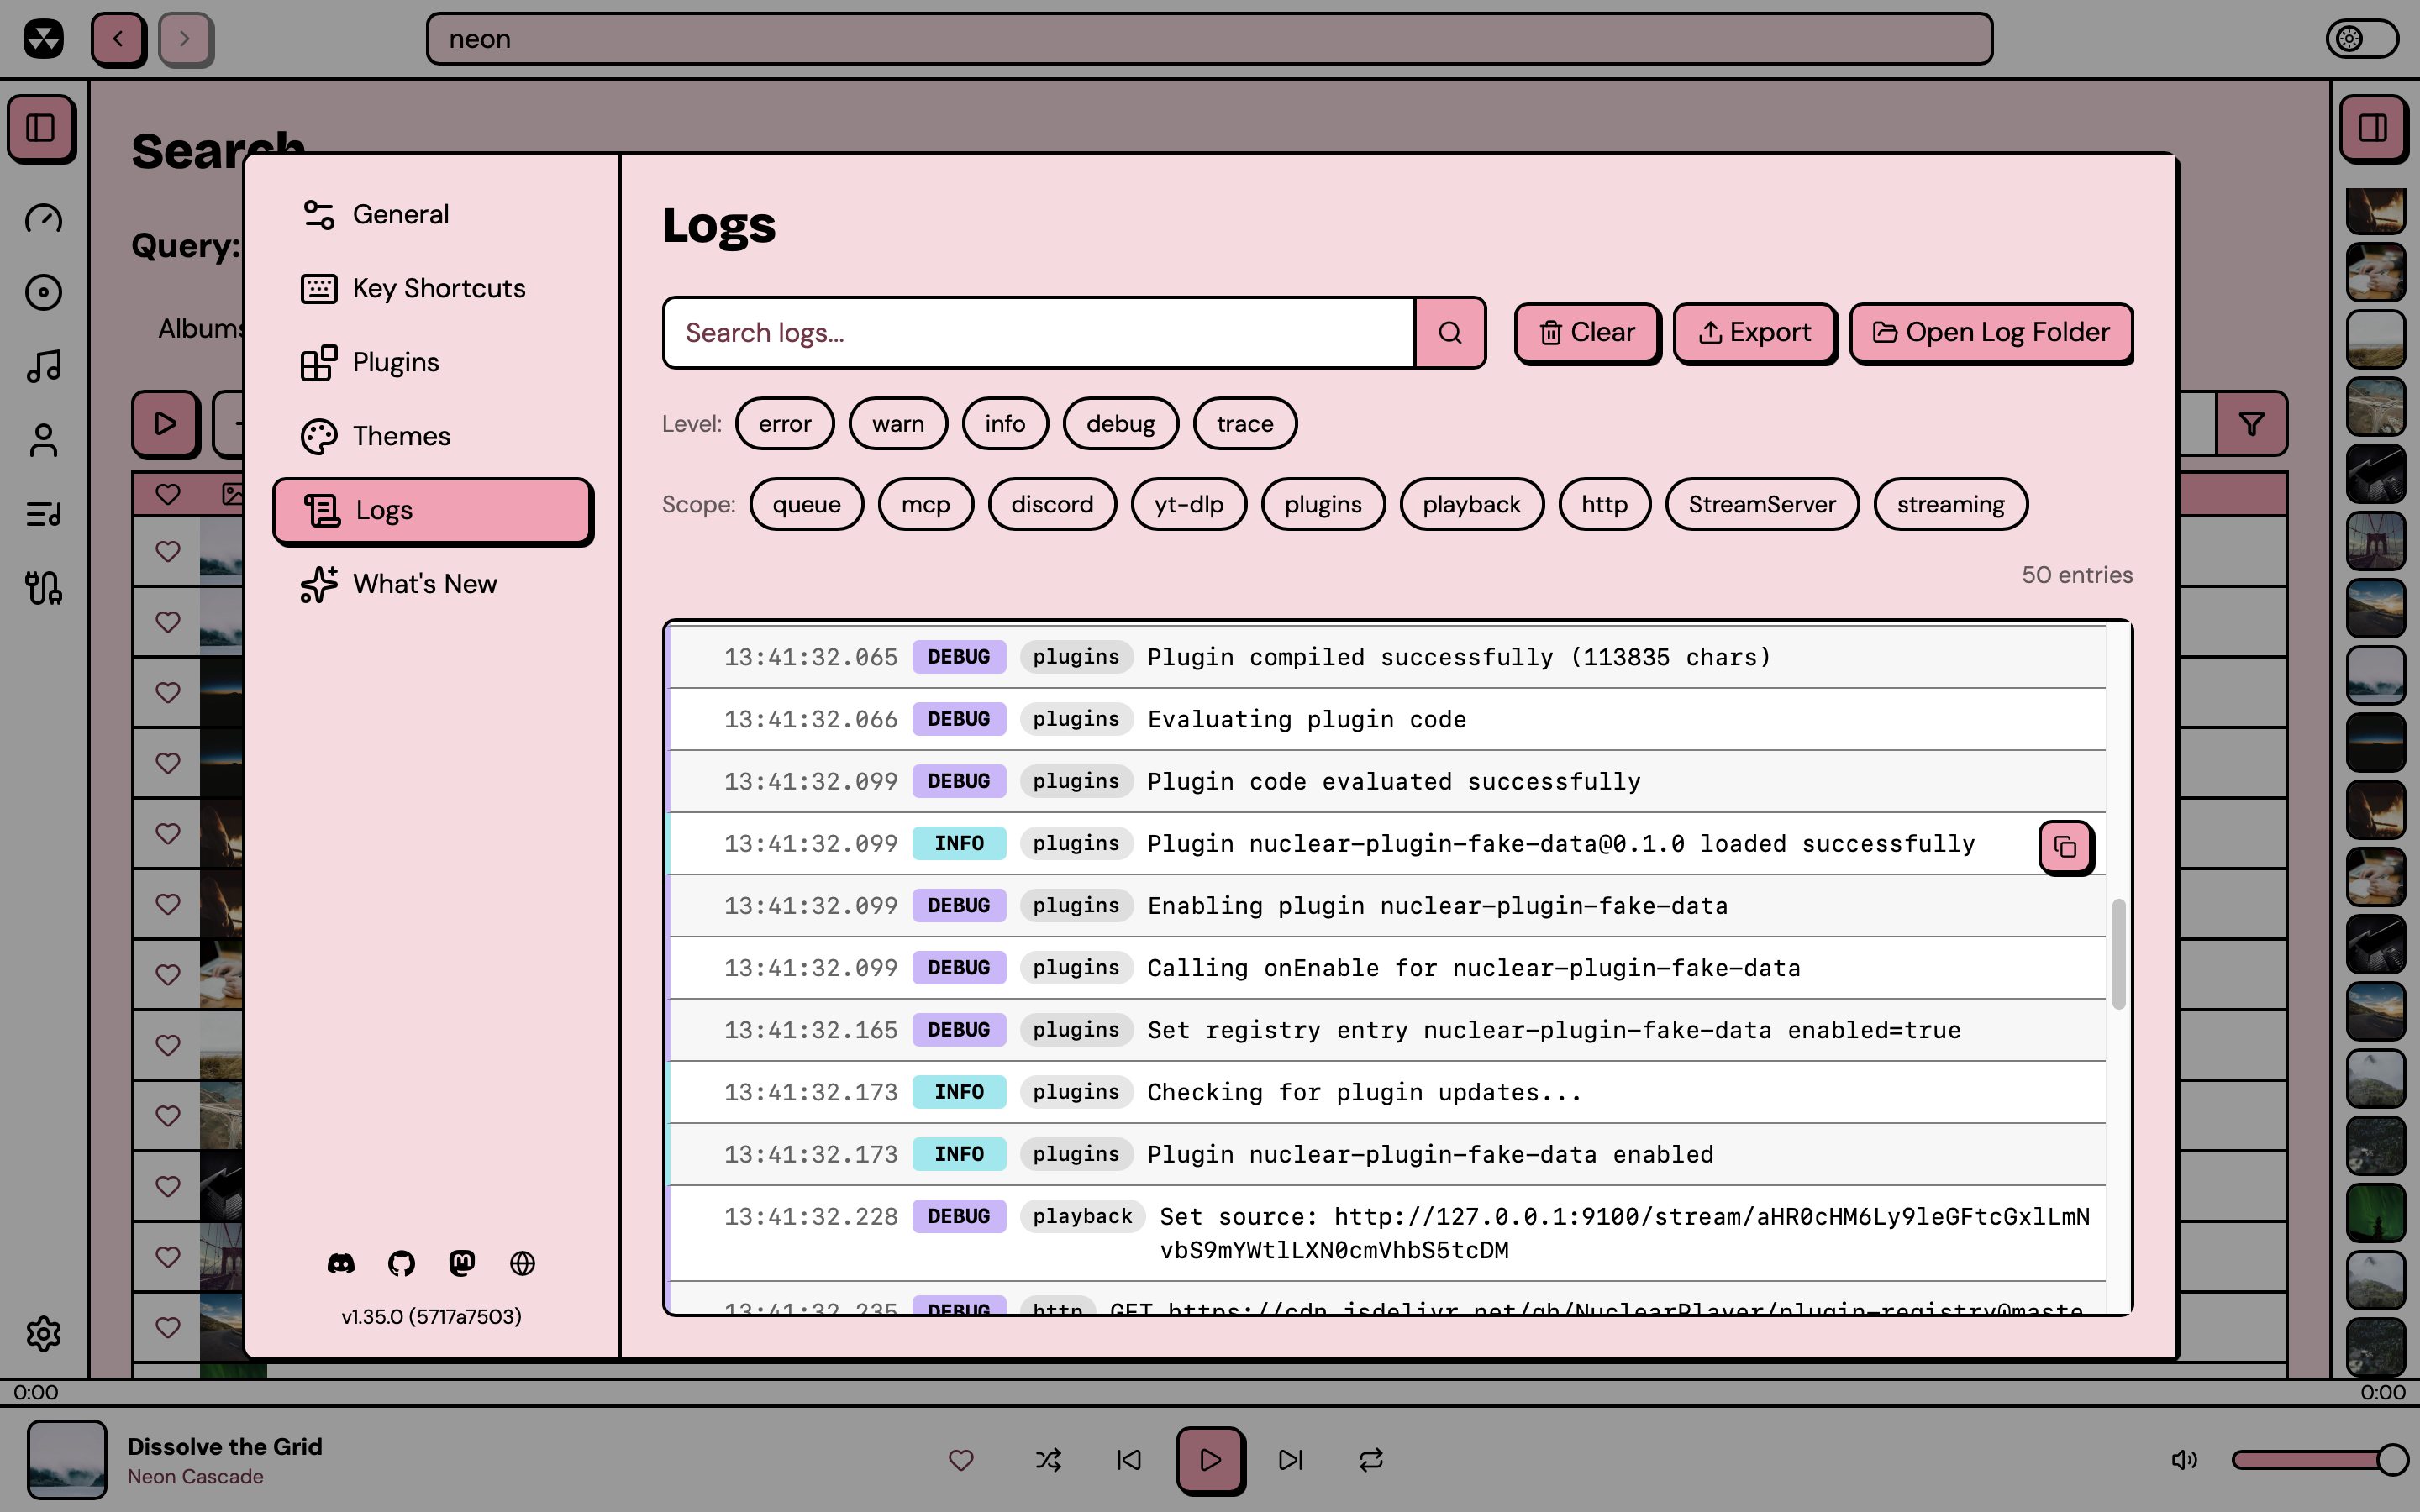Open the GitHub link icon
The image size is (2420, 1512).
tap(401, 1263)
